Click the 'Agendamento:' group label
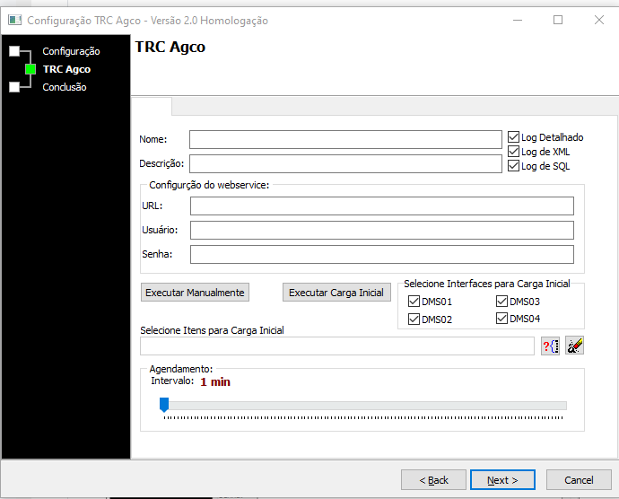 (181, 369)
